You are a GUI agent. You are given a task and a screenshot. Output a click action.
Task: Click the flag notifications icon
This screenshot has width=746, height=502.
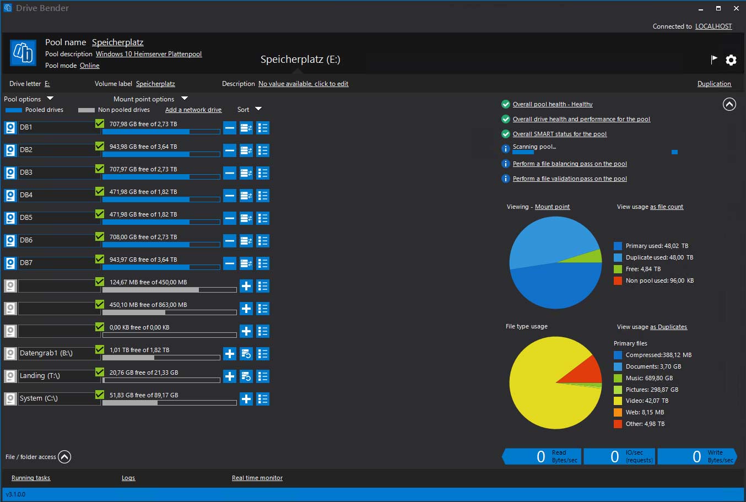714,60
